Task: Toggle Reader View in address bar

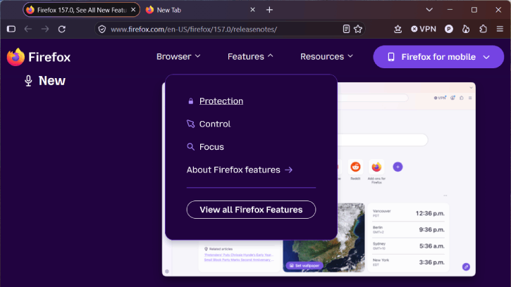Action: coord(346,29)
